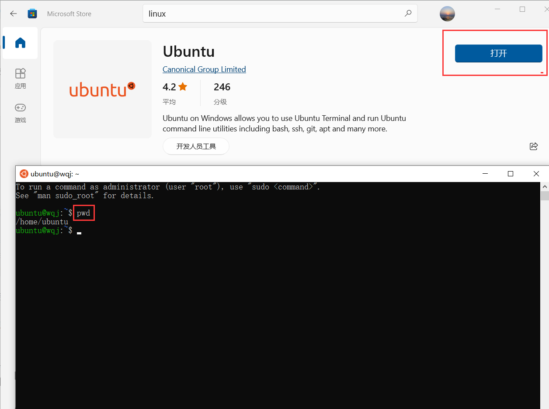
Task: Click the orange rating star
Action: [183, 87]
